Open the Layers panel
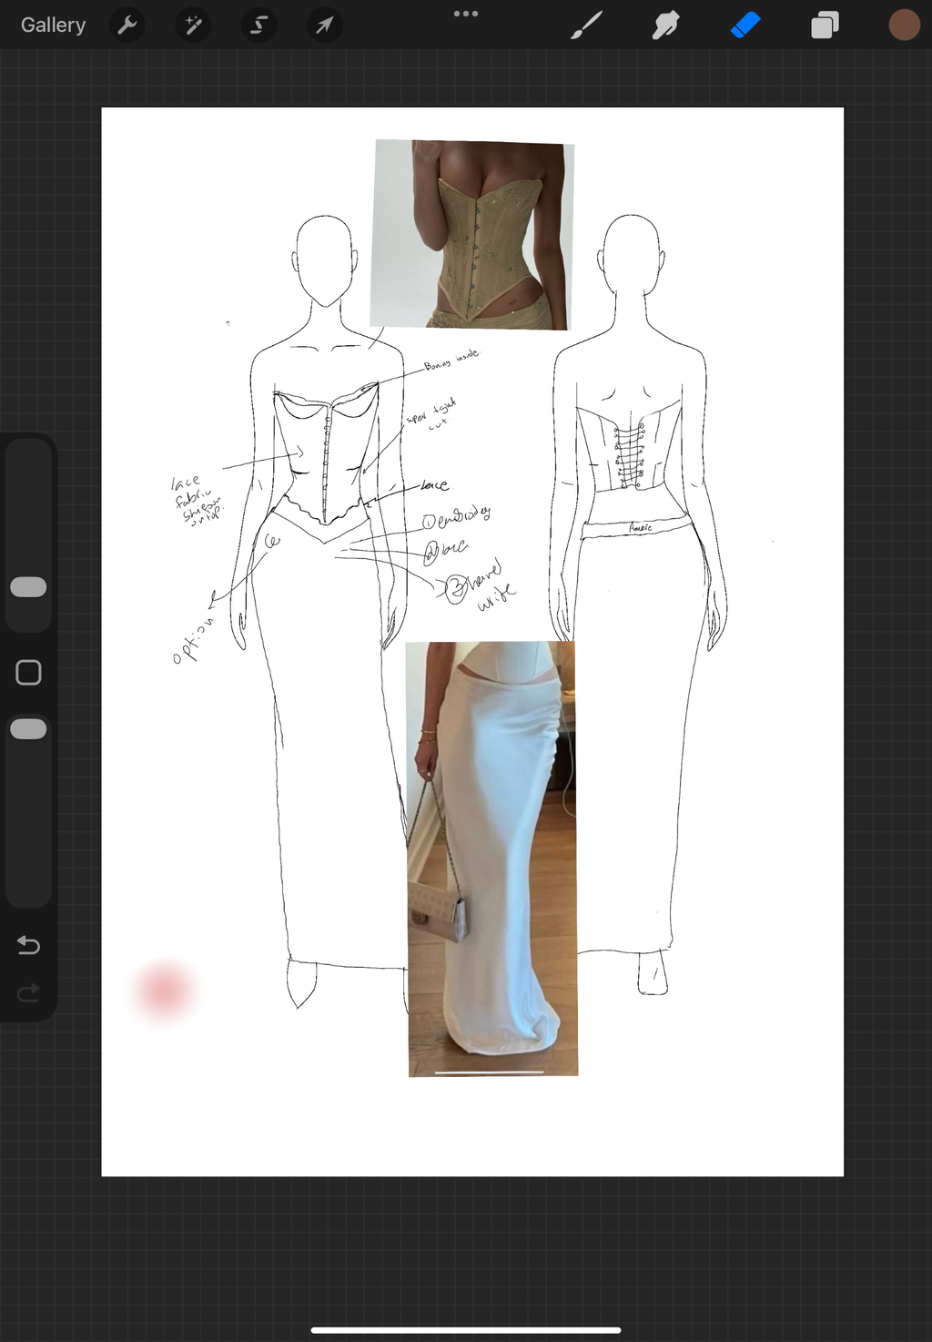Screen dimensions: 932x1342 pyautogui.click(x=824, y=25)
